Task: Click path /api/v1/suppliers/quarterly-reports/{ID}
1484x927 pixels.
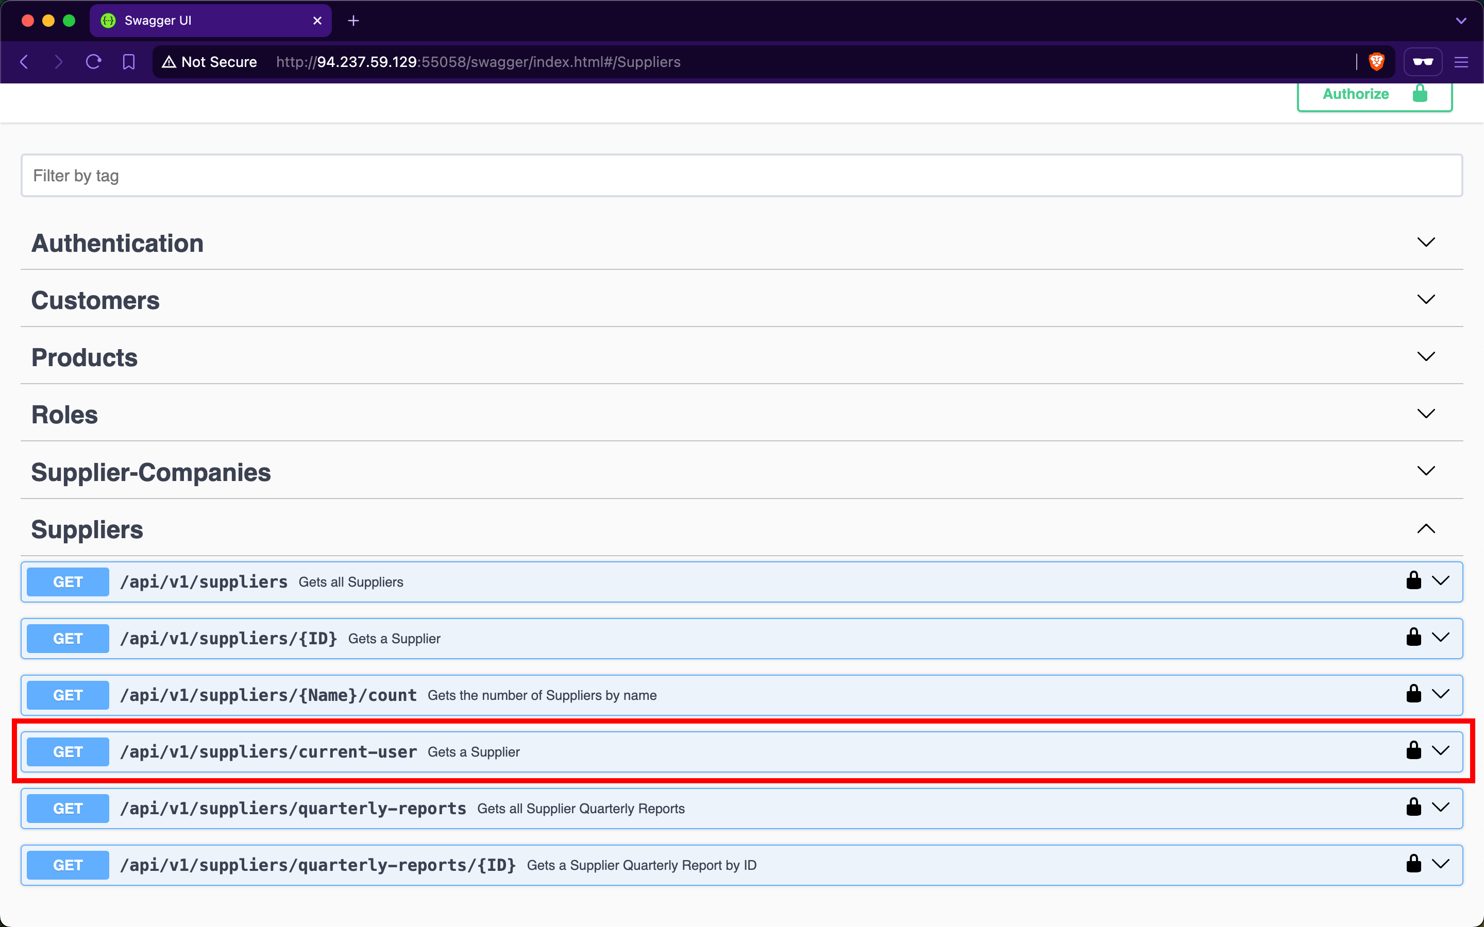Action: click(x=318, y=865)
